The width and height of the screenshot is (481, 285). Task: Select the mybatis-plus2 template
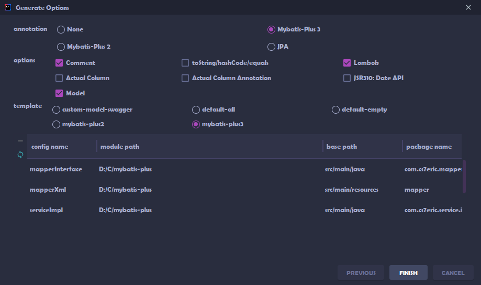(56, 124)
